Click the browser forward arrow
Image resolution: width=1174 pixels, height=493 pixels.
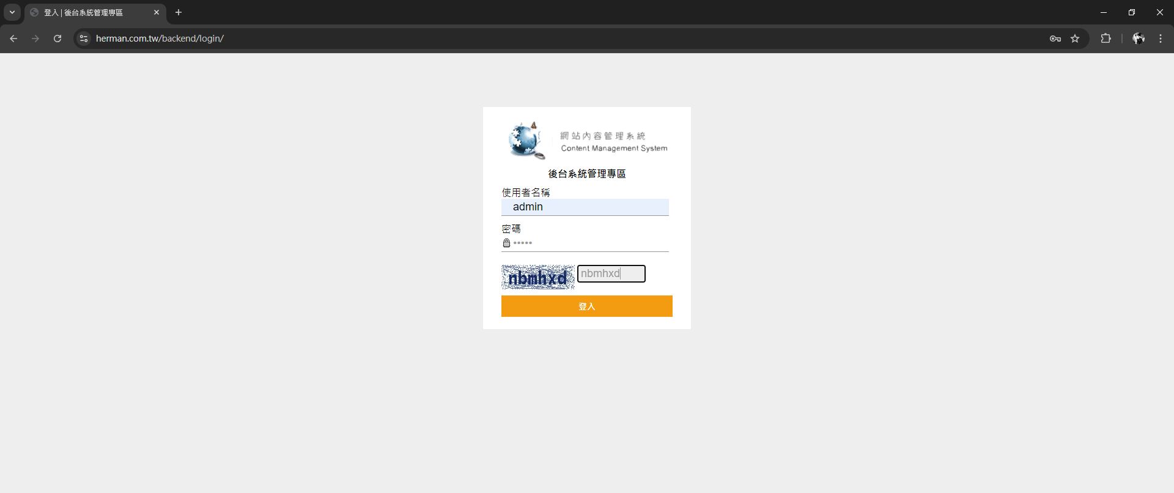click(x=35, y=39)
